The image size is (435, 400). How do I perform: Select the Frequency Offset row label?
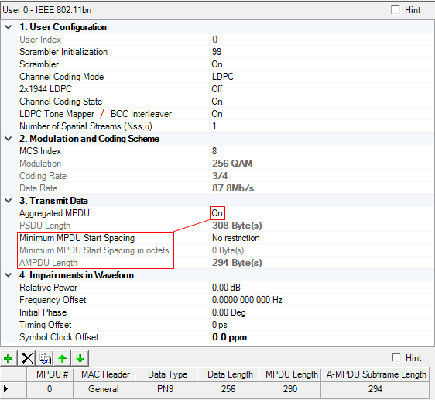coord(53,300)
